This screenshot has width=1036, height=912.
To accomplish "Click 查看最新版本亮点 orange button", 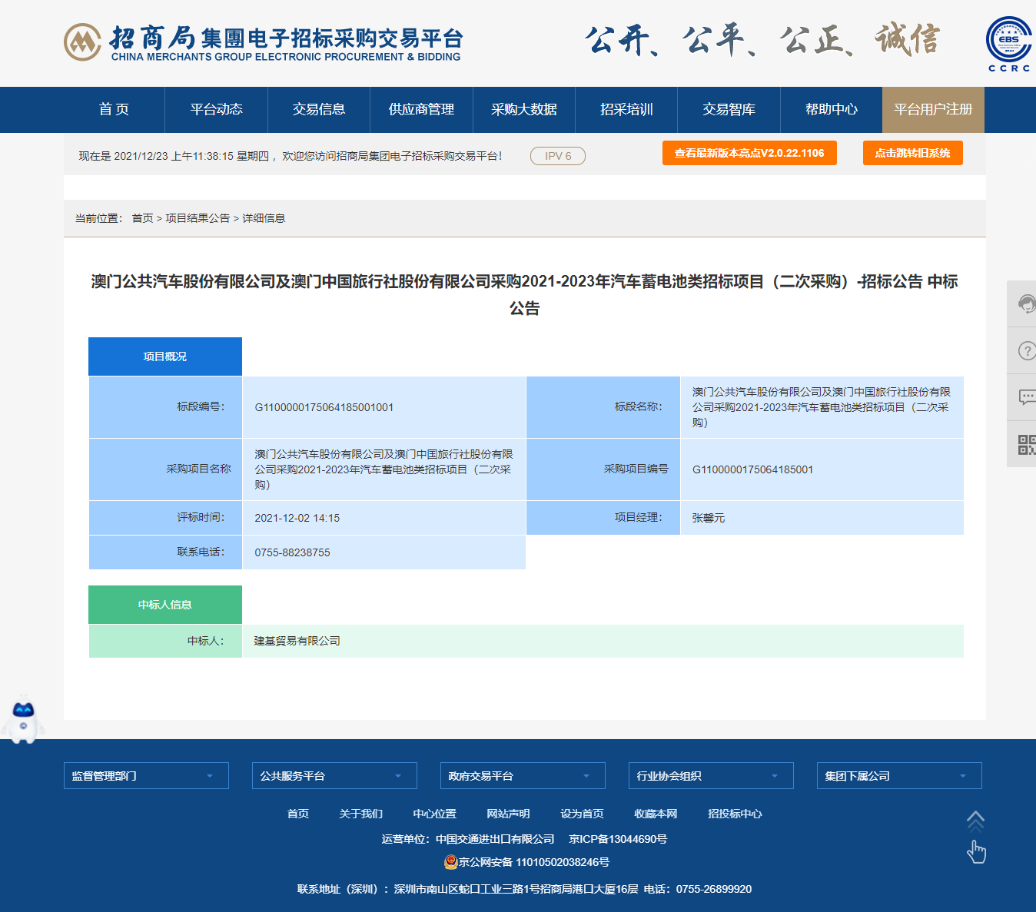I will [x=749, y=153].
